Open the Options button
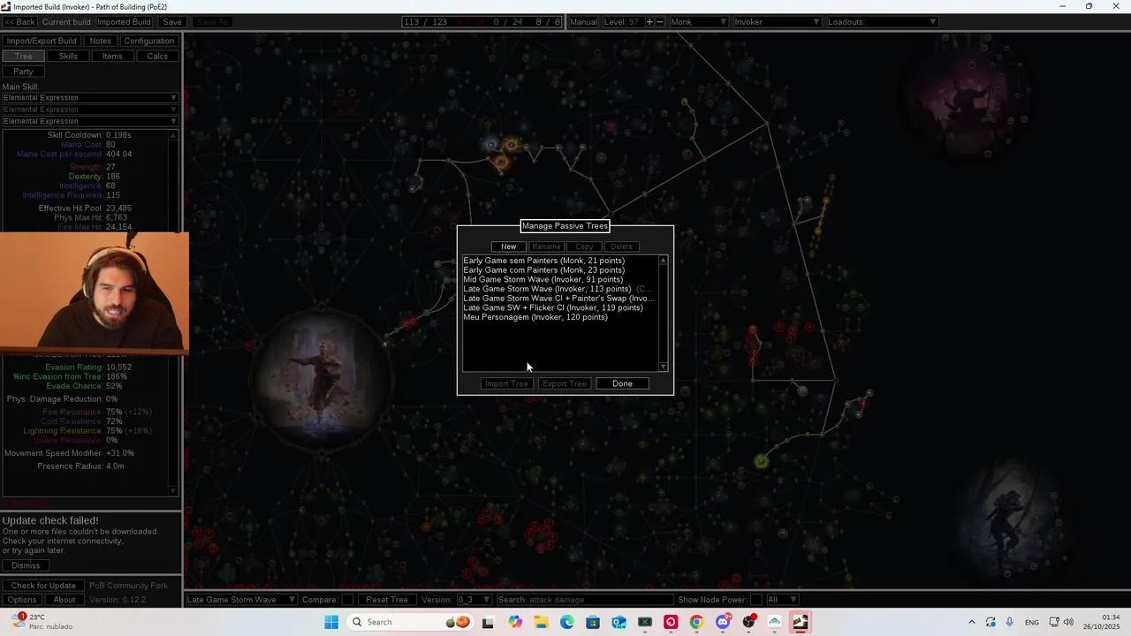This screenshot has height=636, width=1131. pos(22,600)
